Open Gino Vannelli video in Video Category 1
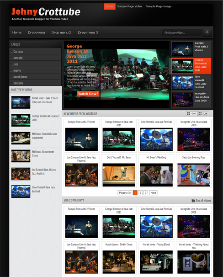Screen dimensions: 223x277 point(156,223)
